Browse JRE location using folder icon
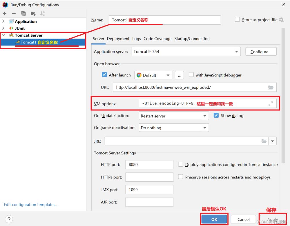 pos(264,141)
